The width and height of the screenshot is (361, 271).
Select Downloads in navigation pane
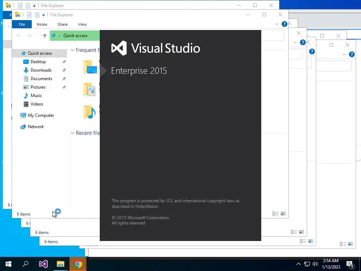(41, 70)
